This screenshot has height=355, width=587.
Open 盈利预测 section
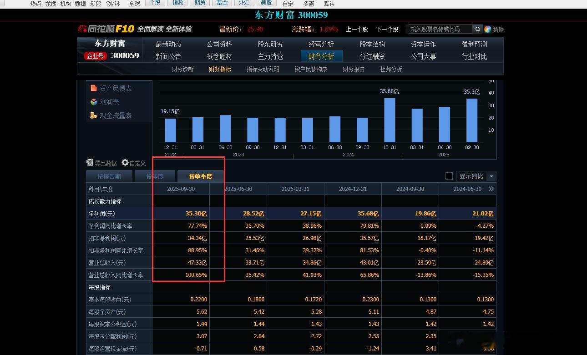click(x=474, y=44)
